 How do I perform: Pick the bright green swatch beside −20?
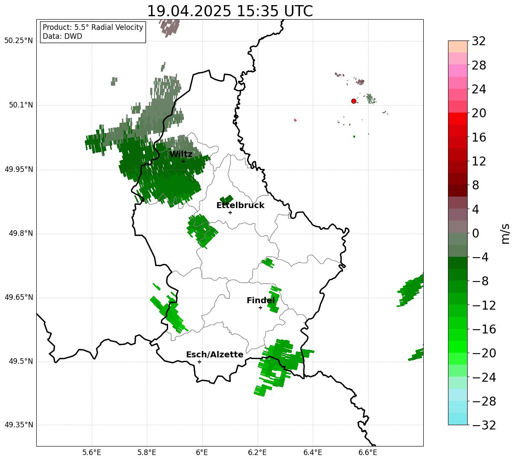(x=458, y=347)
